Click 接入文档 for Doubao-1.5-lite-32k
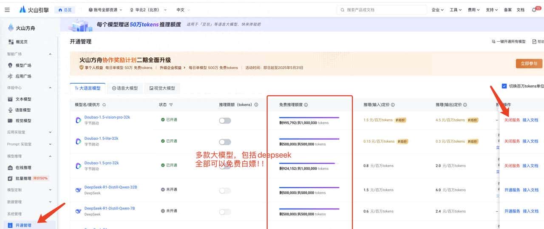This screenshot has width=544, height=229. pos(530,141)
